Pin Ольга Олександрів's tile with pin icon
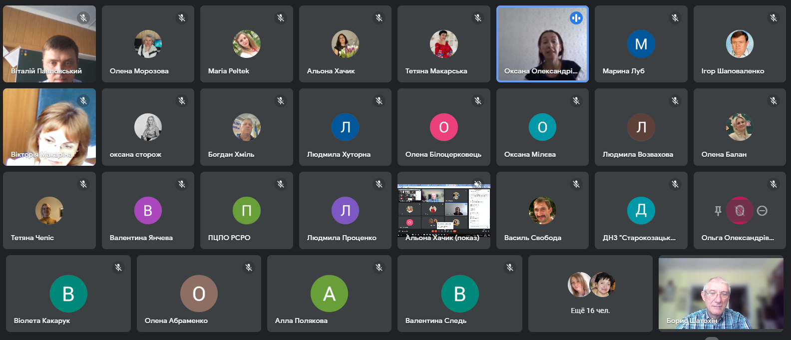Image resolution: width=791 pixels, height=340 pixels. point(718,211)
